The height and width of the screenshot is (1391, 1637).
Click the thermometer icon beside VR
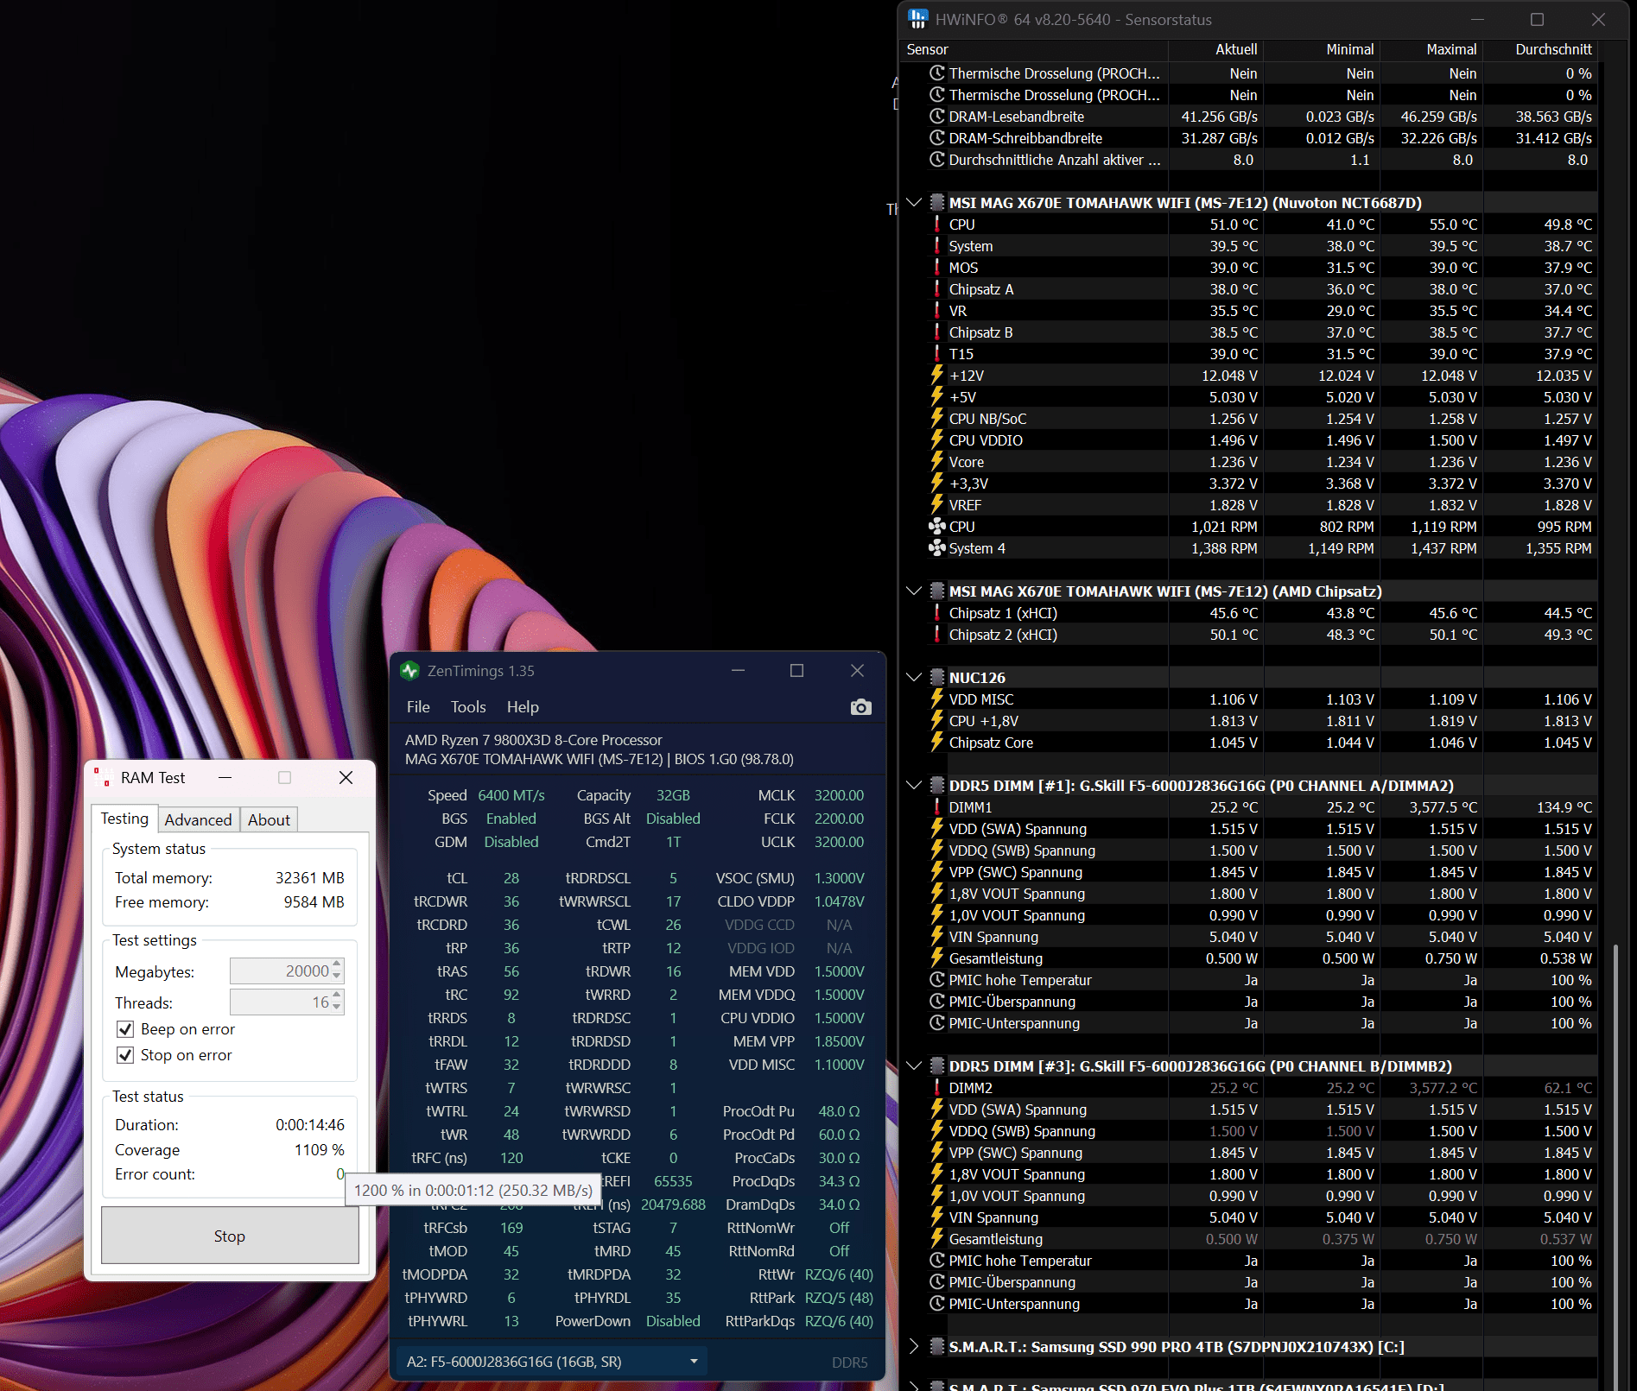[x=937, y=311]
